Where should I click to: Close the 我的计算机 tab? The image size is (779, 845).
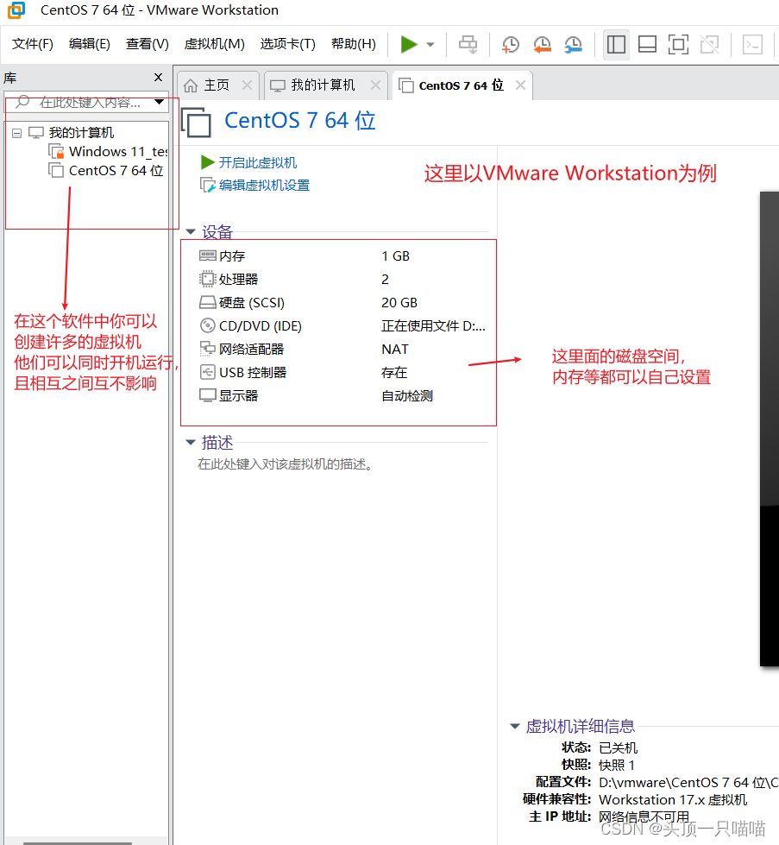click(375, 85)
